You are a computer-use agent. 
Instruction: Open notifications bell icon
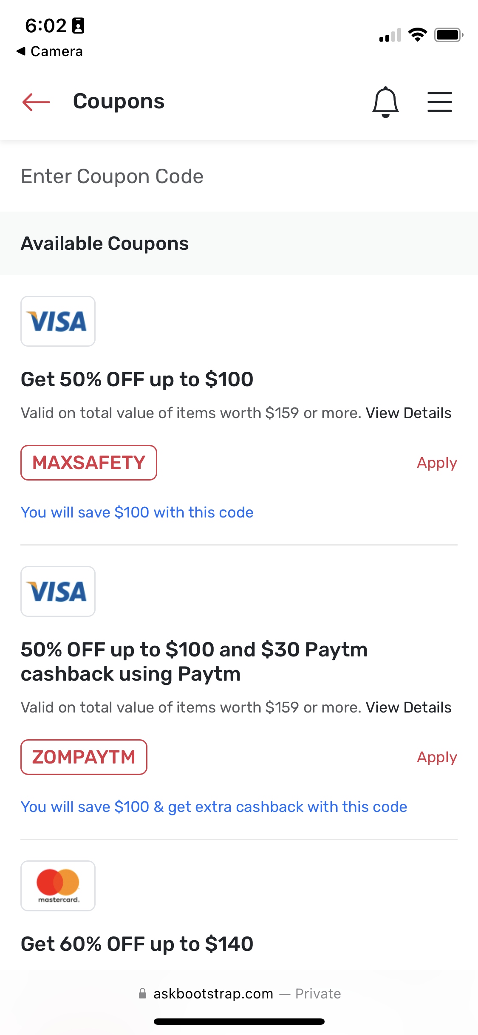coord(385,102)
